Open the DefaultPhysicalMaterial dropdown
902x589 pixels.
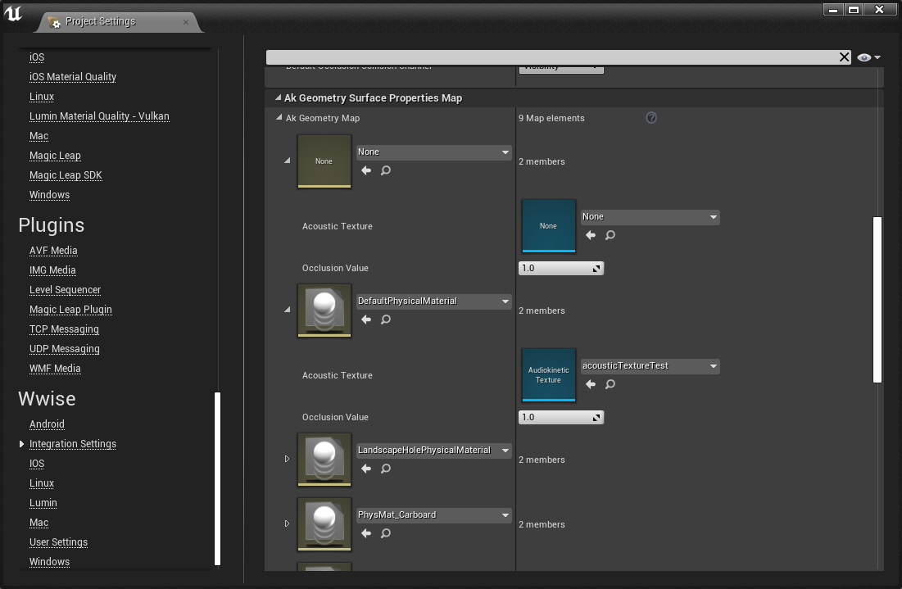pyautogui.click(x=433, y=301)
